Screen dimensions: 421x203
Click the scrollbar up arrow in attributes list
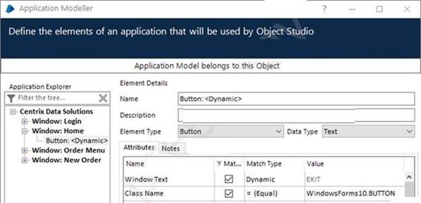tap(409, 177)
